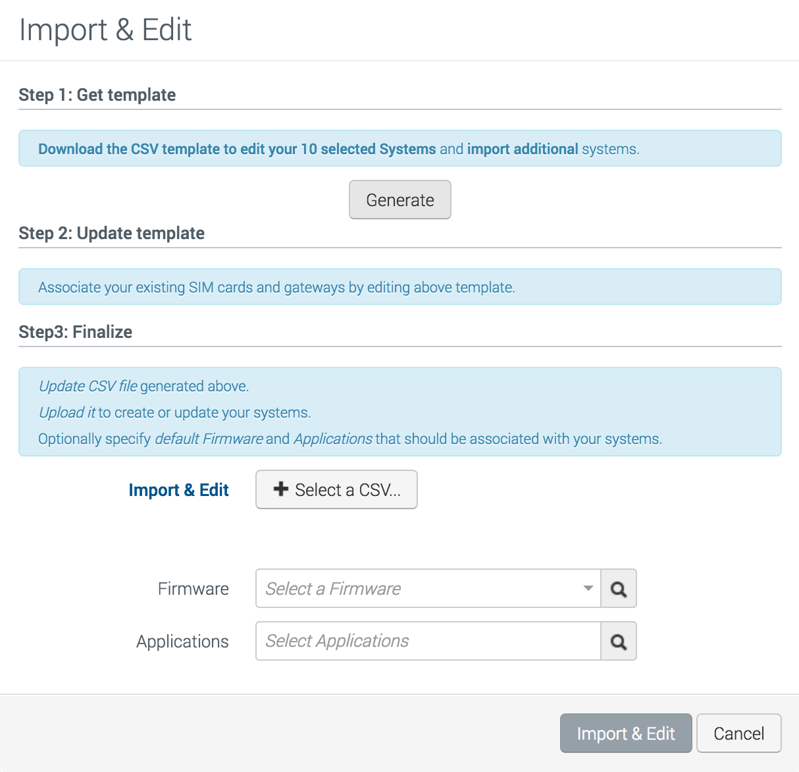The image size is (799, 772).
Task: Click the magnifier icon next to Firmware
Action: tap(619, 588)
